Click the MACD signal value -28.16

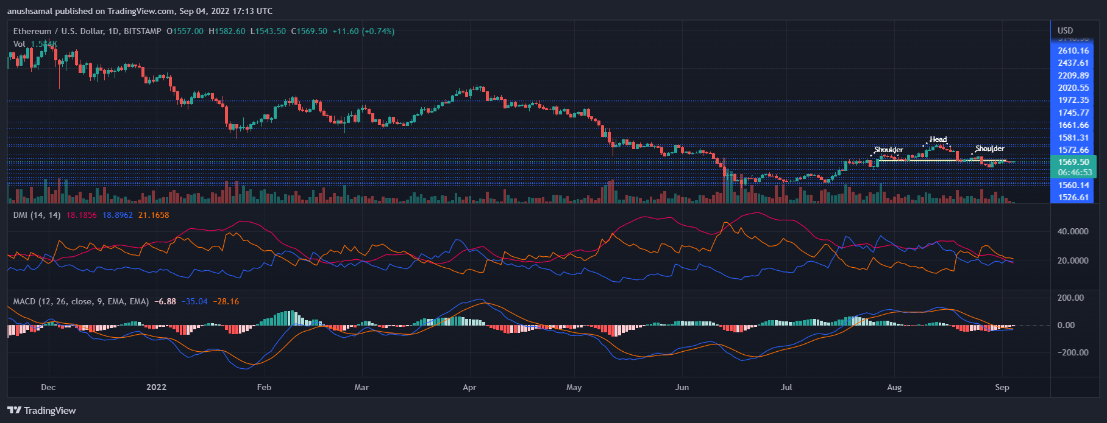[x=226, y=301]
